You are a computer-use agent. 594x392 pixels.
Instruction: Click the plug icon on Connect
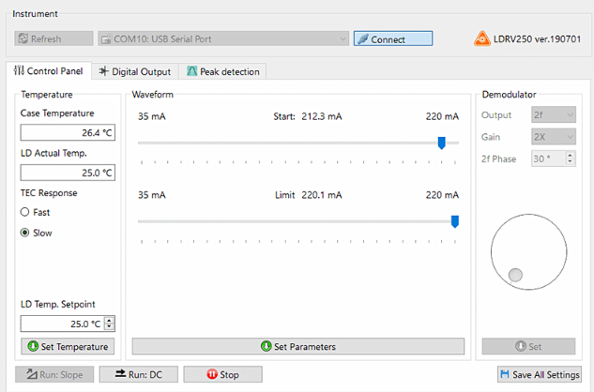tap(363, 38)
